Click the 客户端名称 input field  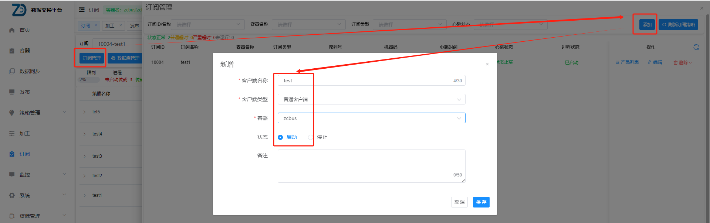[x=366, y=80]
